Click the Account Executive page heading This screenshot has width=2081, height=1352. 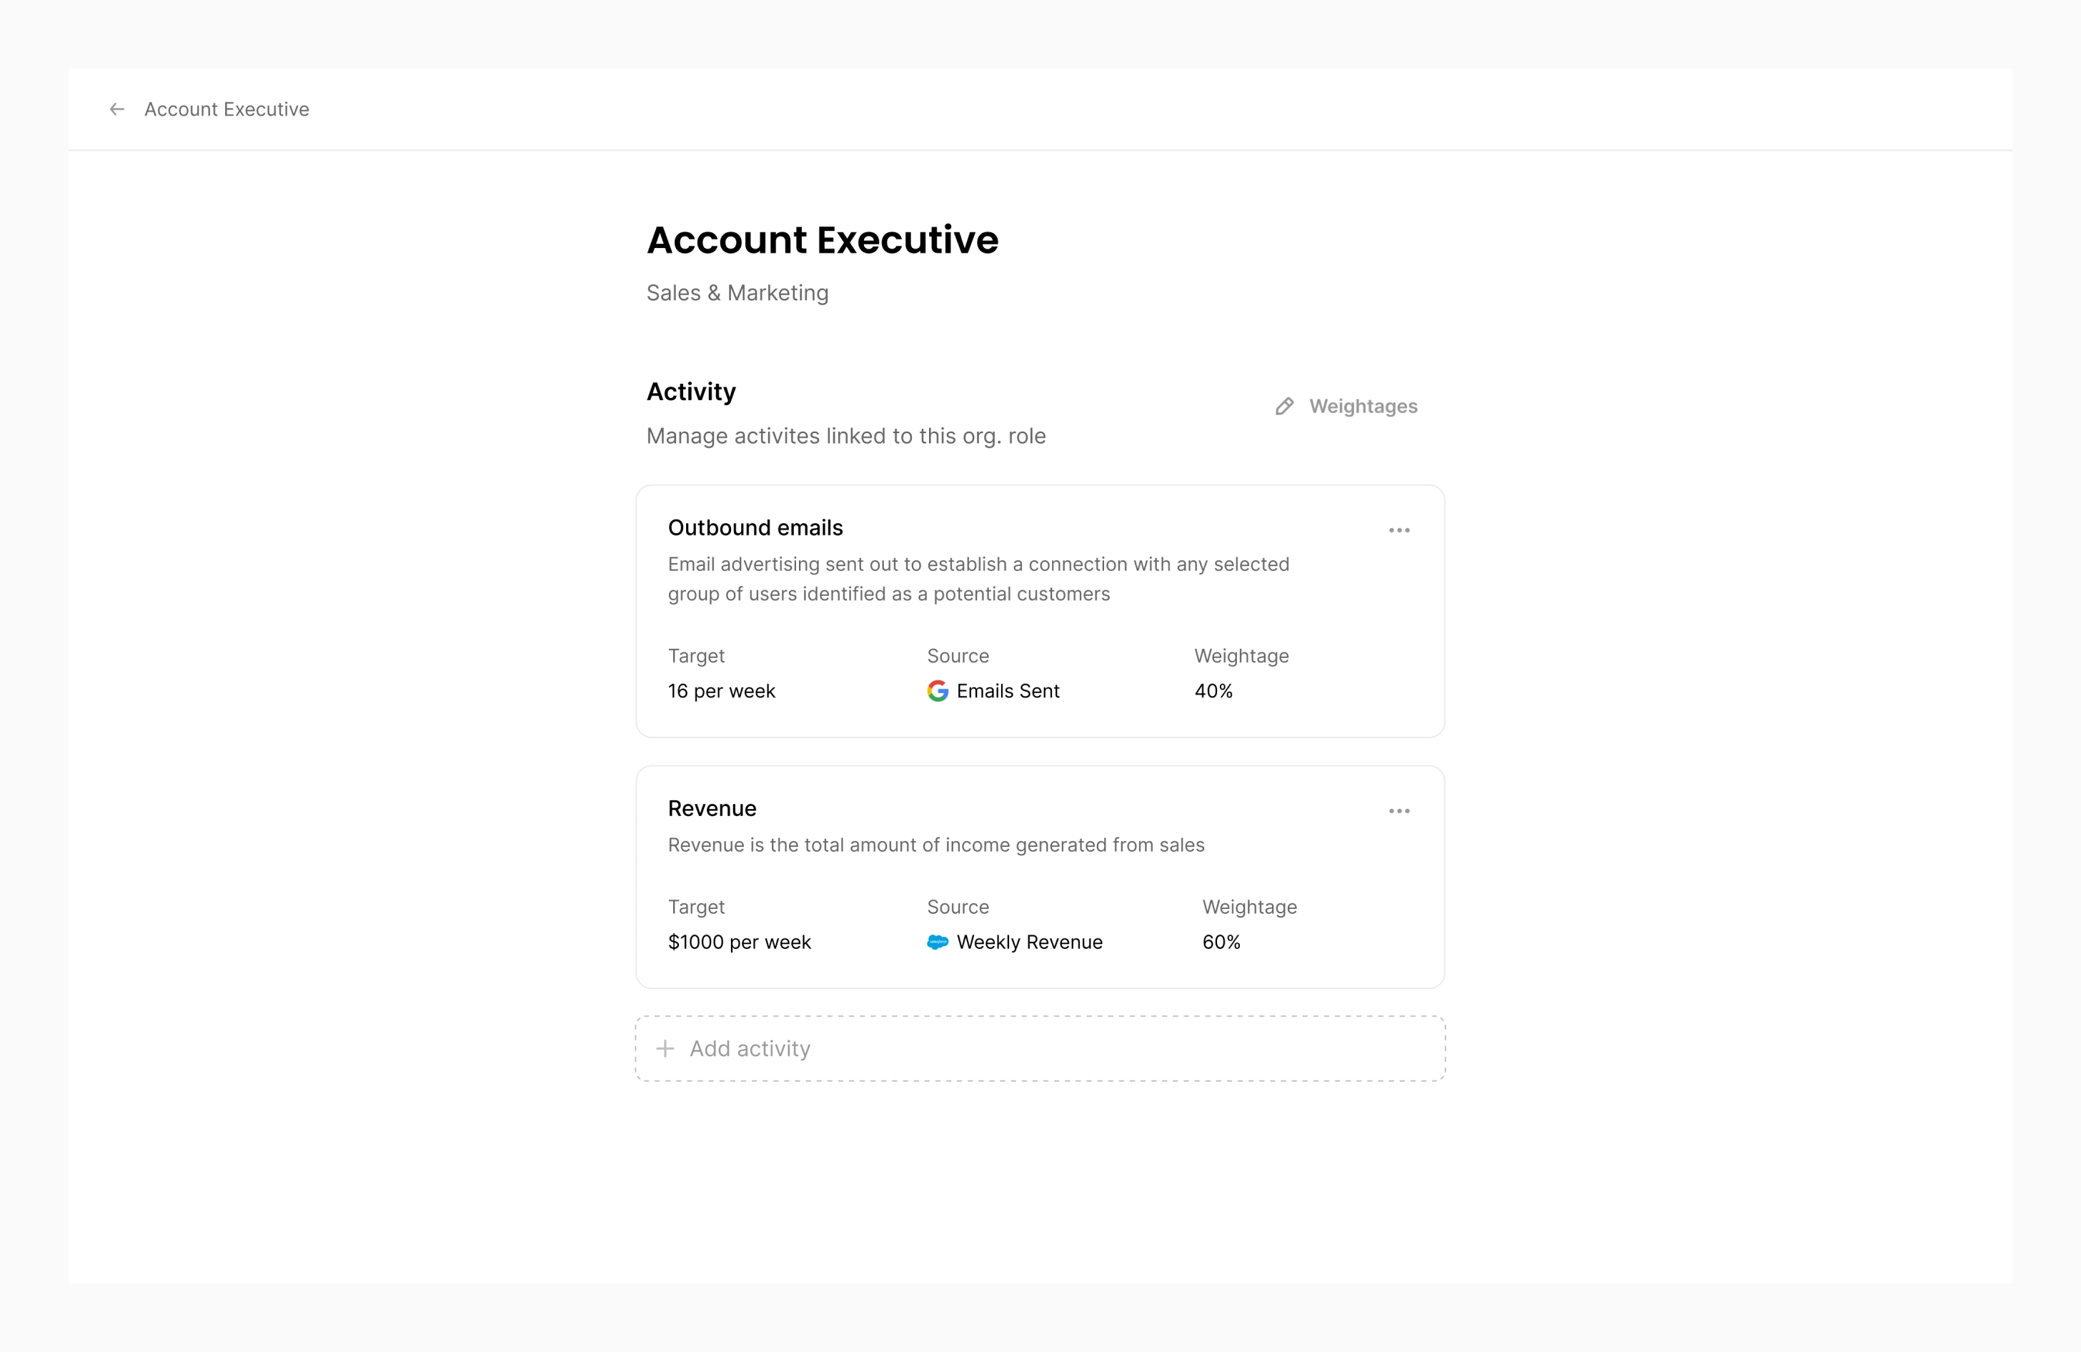point(822,241)
